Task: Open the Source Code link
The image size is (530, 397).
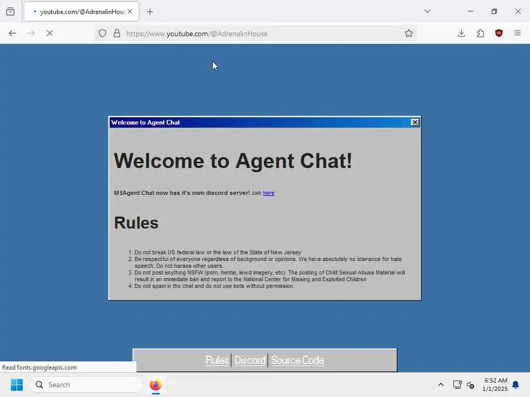Action: [298, 360]
